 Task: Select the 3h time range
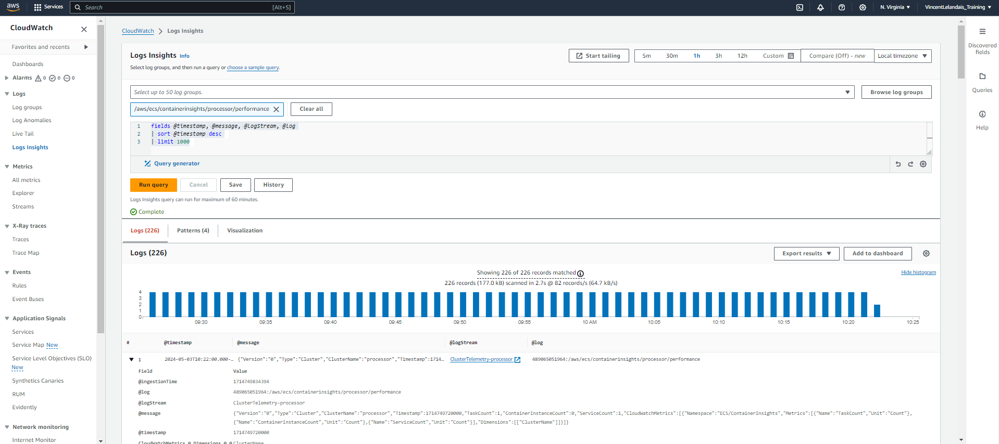(718, 56)
